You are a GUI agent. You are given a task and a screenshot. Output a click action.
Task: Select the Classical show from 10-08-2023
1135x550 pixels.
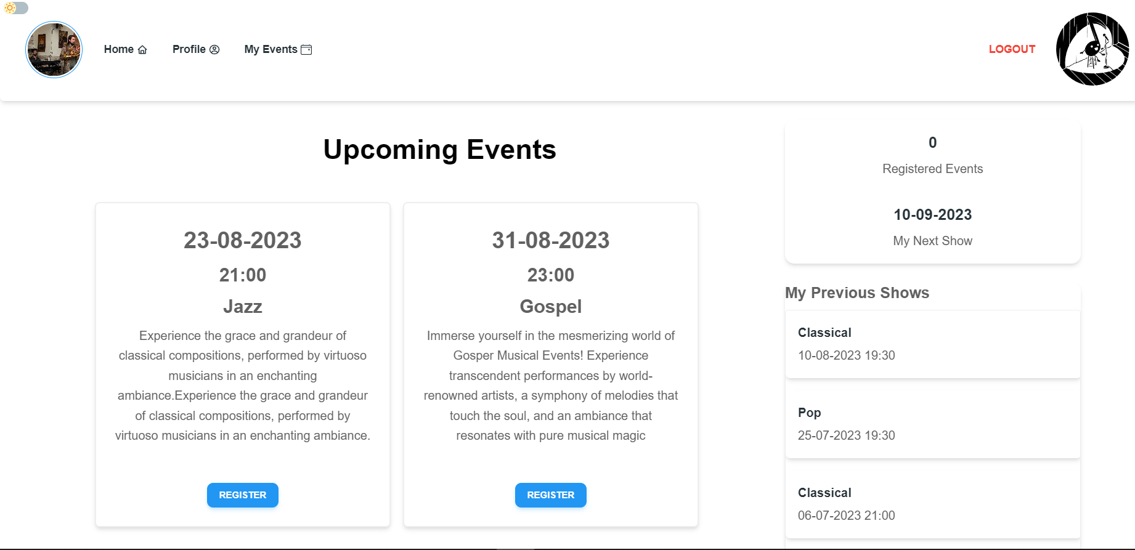tap(932, 344)
